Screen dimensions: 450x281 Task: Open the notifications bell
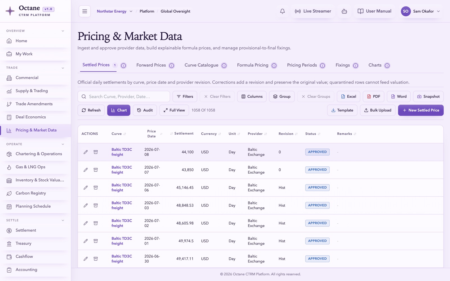coord(282,11)
